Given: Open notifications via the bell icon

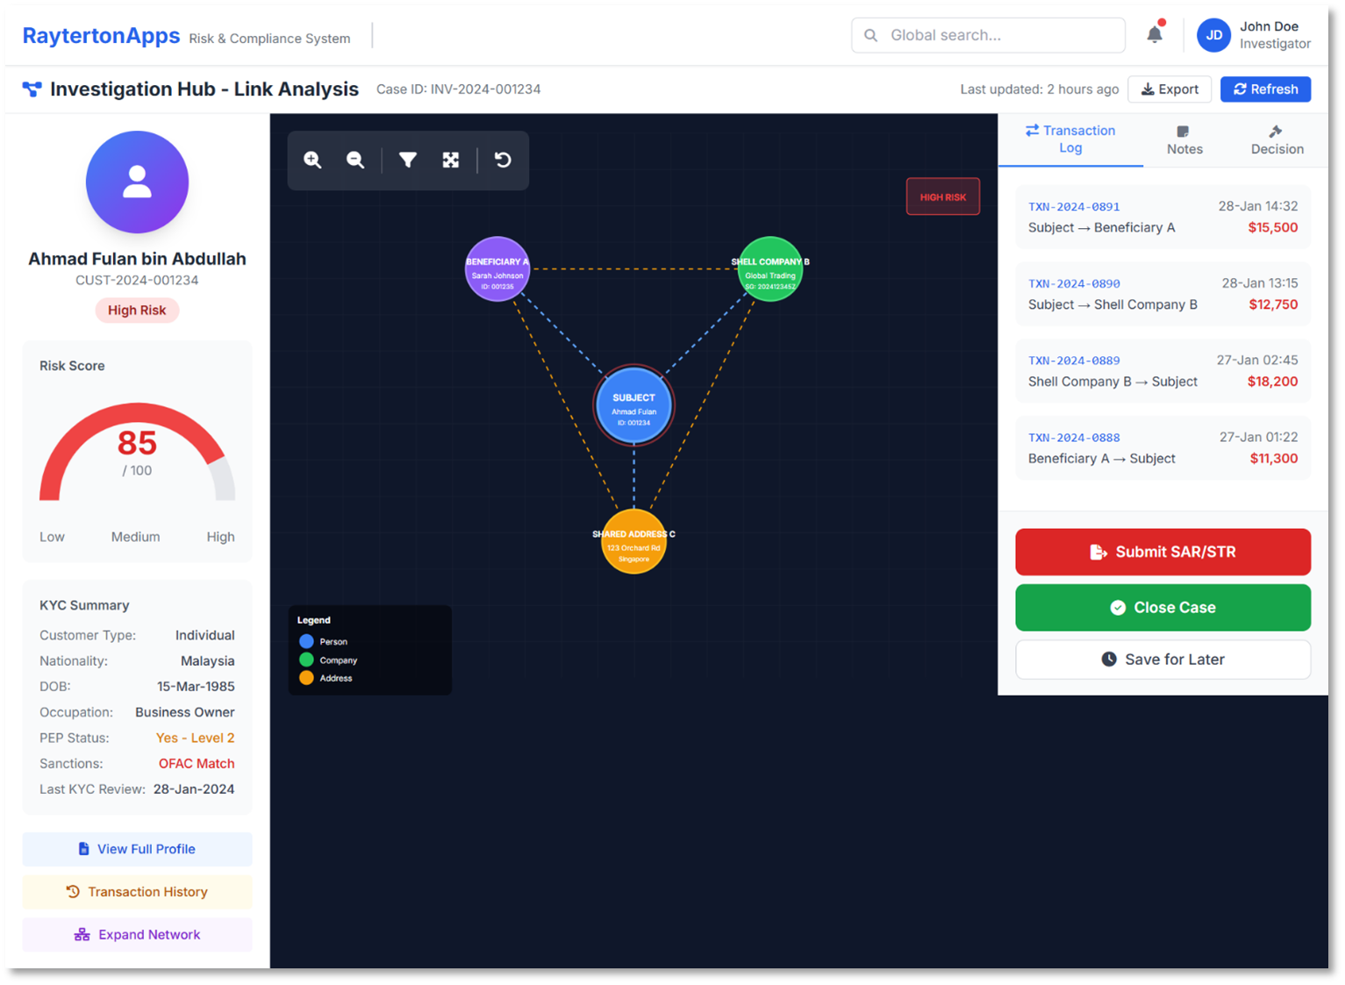Looking at the screenshot, I should pos(1155,32).
